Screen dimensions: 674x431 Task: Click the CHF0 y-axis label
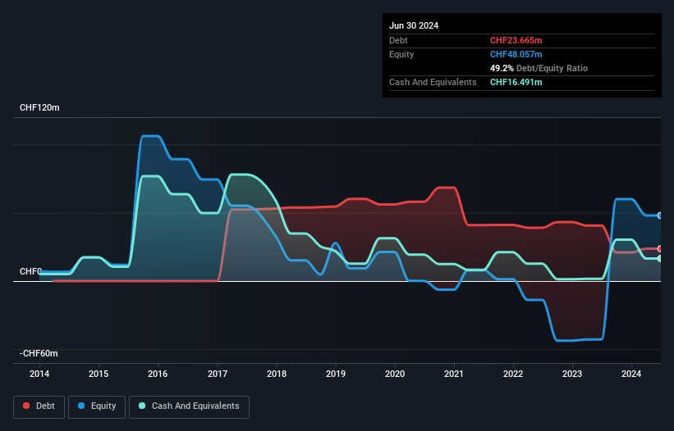(30, 271)
